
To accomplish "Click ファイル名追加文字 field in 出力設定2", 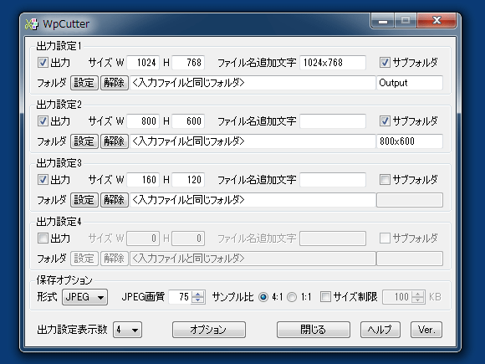I will pos(333,121).
